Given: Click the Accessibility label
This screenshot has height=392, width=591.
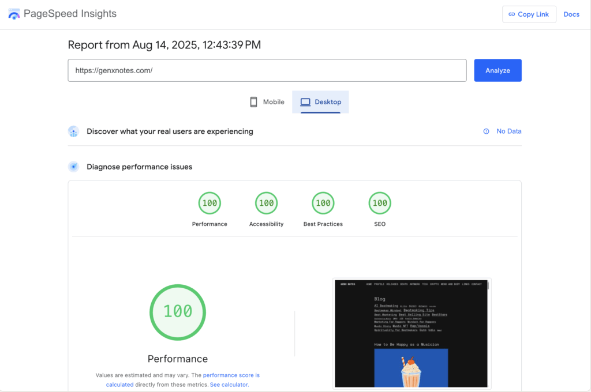Looking at the screenshot, I should pos(267,224).
